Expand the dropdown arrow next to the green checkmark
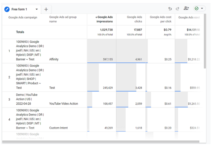Viewport: 211px width, 146px height. [202, 8]
